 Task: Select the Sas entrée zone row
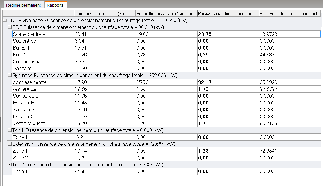tap(25, 41)
